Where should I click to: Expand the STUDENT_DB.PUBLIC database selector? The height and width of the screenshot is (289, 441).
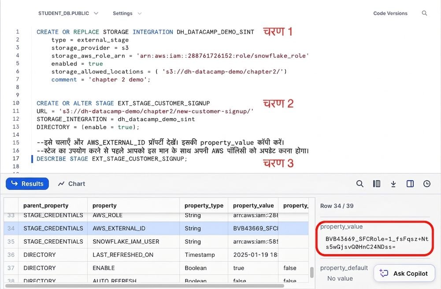pyautogui.click(x=68, y=13)
